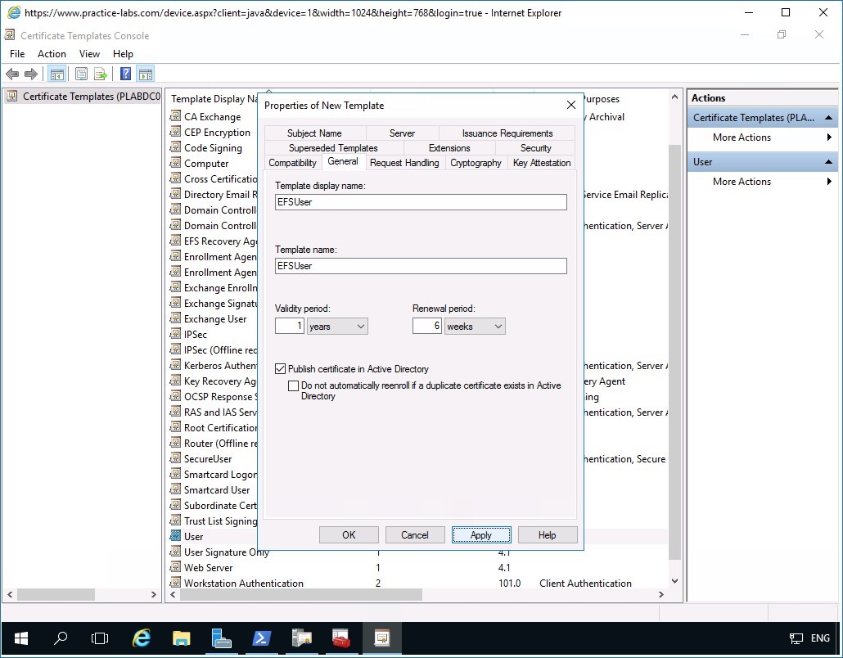The height and width of the screenshot is (658, 843).
Task: Click the Computer template icon
Action: pos(175,163)
